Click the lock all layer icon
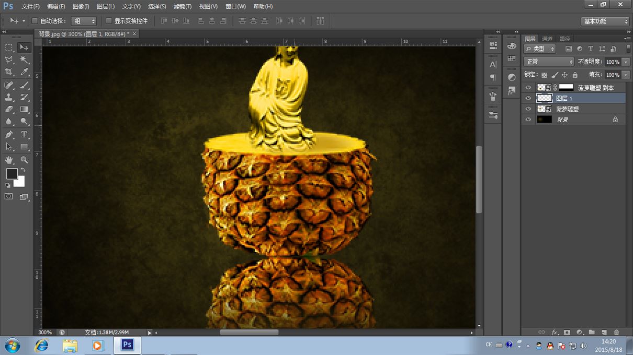The image size is (633, 355). pyautogui.click(x=575, y=75)
